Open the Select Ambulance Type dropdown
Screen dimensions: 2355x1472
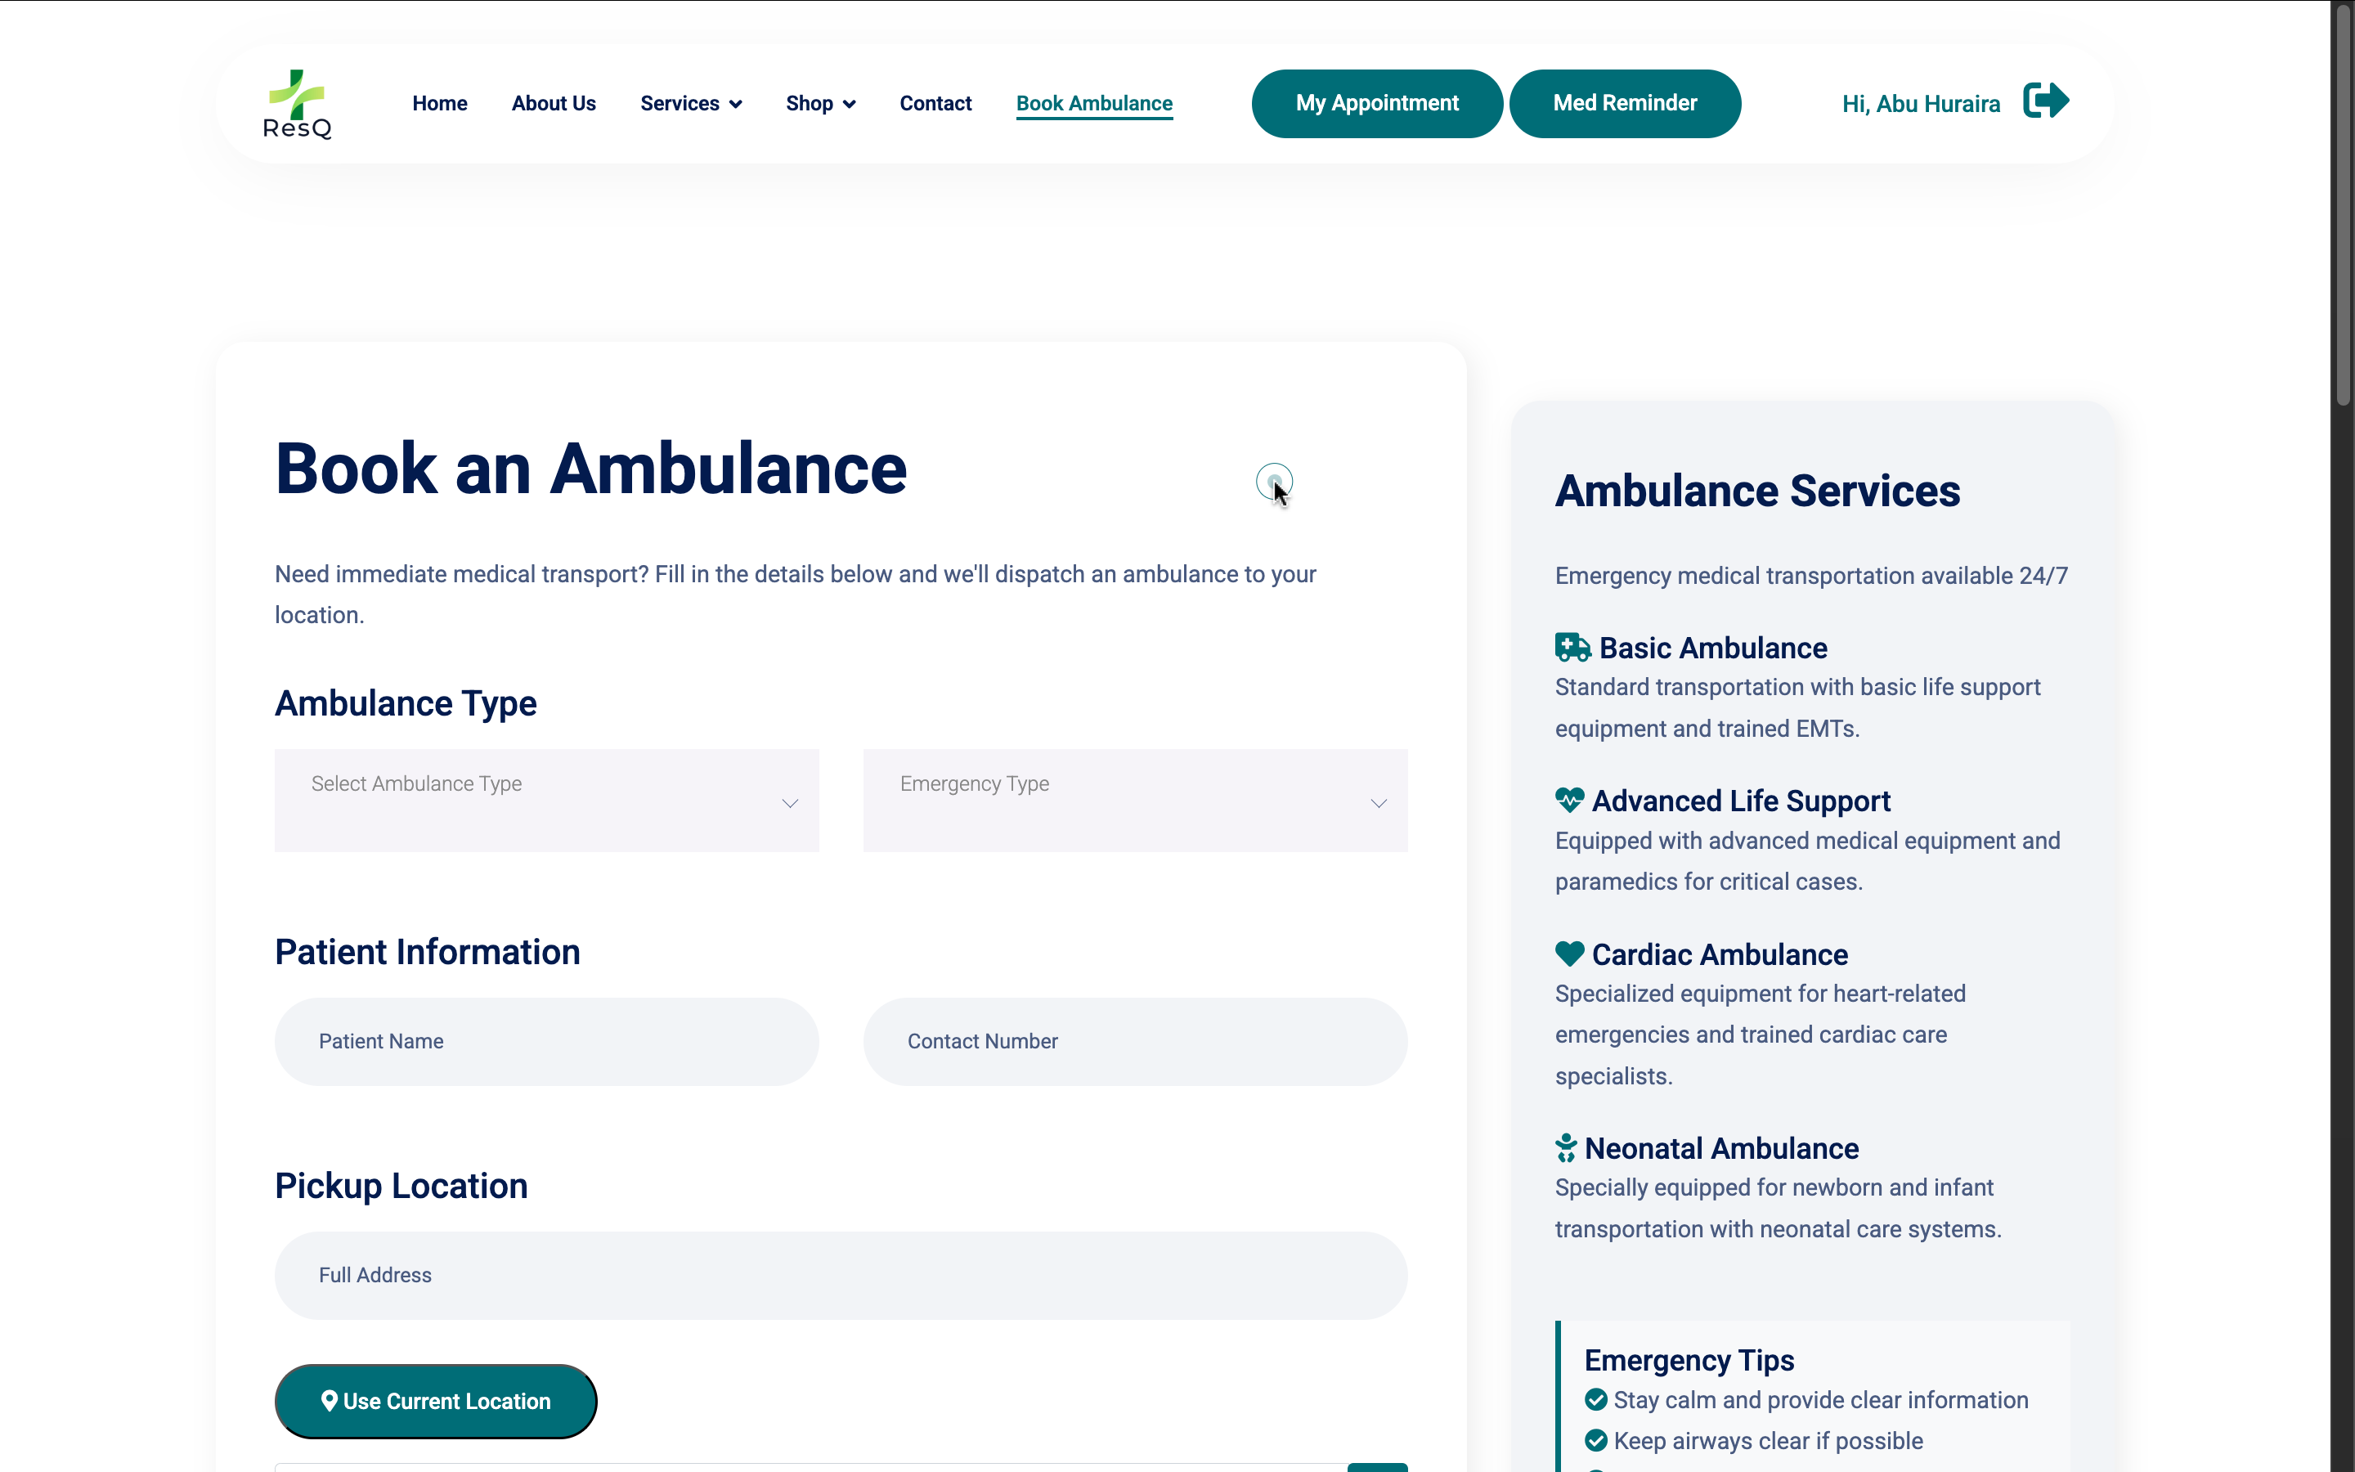coord(546,801)
